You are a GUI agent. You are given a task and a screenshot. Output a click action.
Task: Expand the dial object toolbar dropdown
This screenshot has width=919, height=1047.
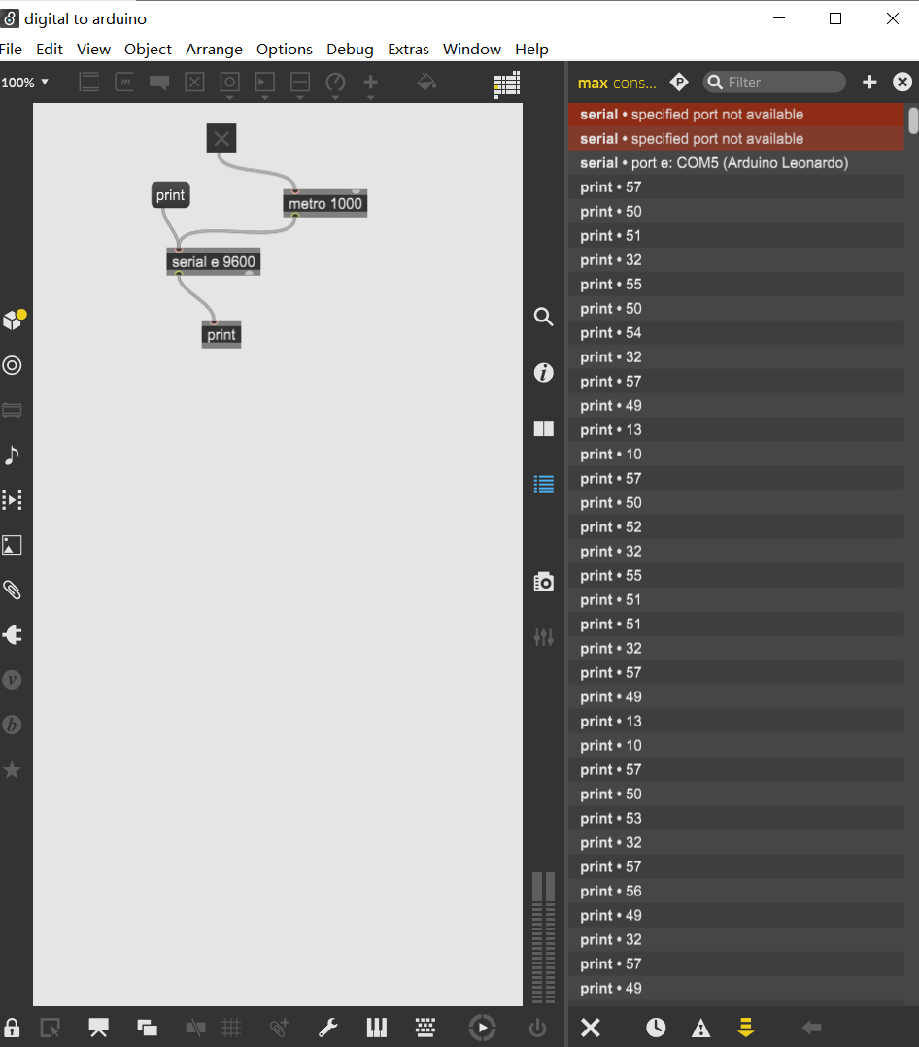(335, 97)
